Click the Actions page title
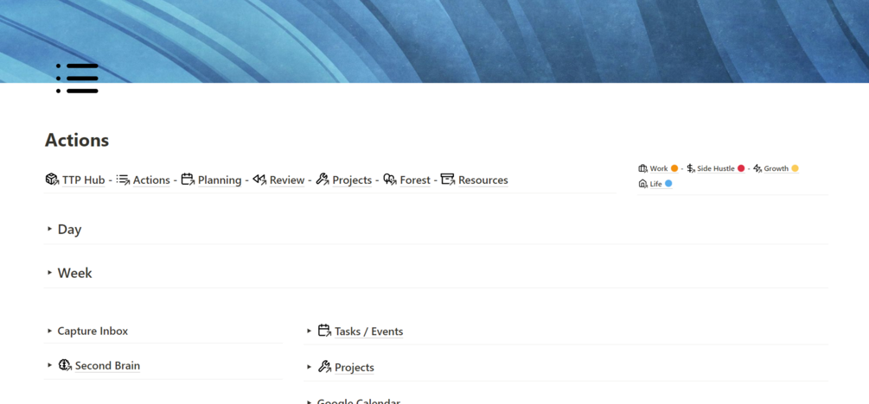869x404 pixels. click(77, 140)
